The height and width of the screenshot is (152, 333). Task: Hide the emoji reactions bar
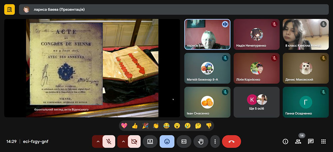167,141
